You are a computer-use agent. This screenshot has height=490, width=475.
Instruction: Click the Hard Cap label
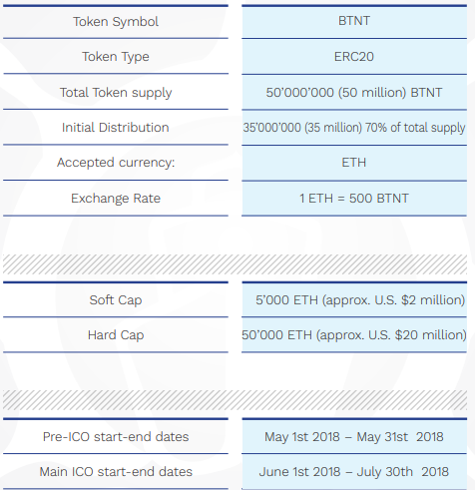click(x=116, y=335)
